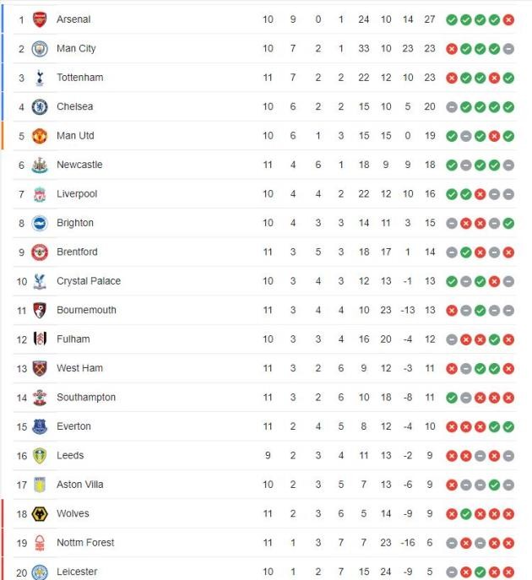Select the Newcastle crest icon
This screenshot has height=580, width=532.
coord(40,165)
